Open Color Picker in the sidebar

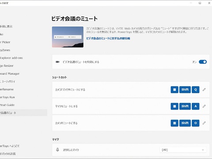coord(5,42)
